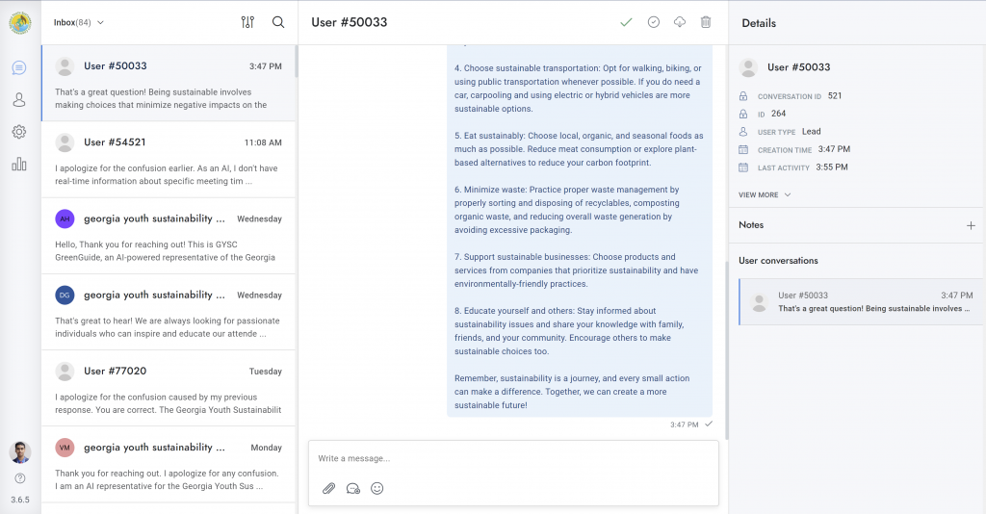Viewport: 986px width, 514px height.
Task: Open the Users icon in left sidebar
Action: pos(19,100)
